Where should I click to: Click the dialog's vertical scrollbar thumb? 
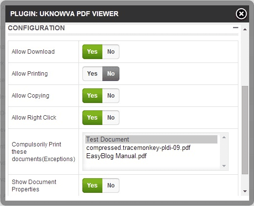(x=245, y=130)
